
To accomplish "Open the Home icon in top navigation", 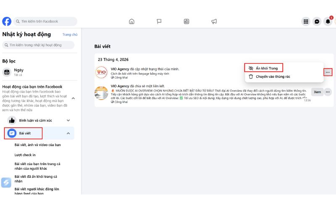I will pyautogui.click(x=131, y=21).
